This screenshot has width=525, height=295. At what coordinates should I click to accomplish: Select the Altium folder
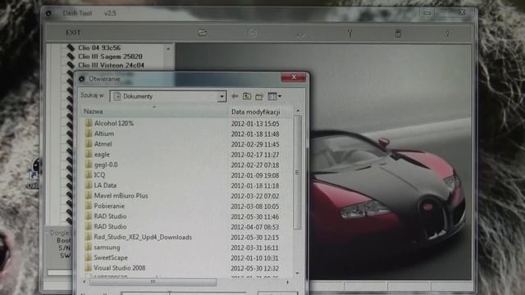click(104, 134)
